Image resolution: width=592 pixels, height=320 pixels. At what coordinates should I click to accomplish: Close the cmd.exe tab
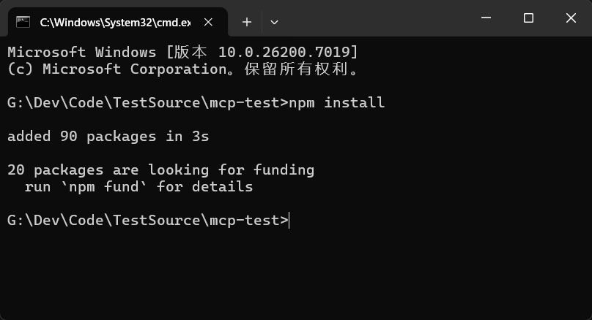click(209, 22)
